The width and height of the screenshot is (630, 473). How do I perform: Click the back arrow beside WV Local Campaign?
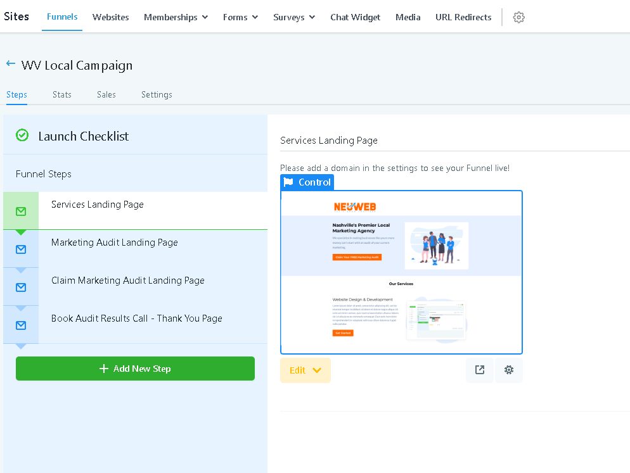[10, 64]
